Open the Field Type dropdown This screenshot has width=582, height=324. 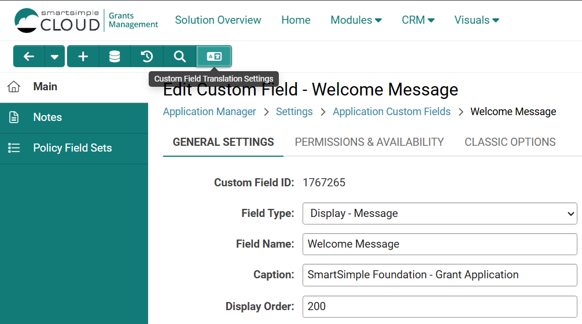440,213
